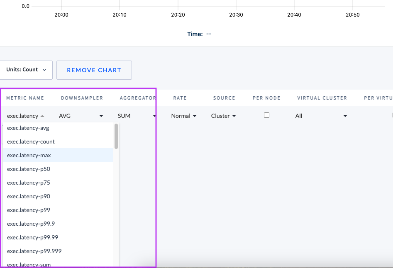
Task: Select exec.latency-p90 from the dropdown
Action: pyautogui.click(x=27, y=196)
